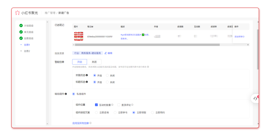270x137 pixels.
Task: Click the info icon next to 封面优选
Action: pos(87,75)
